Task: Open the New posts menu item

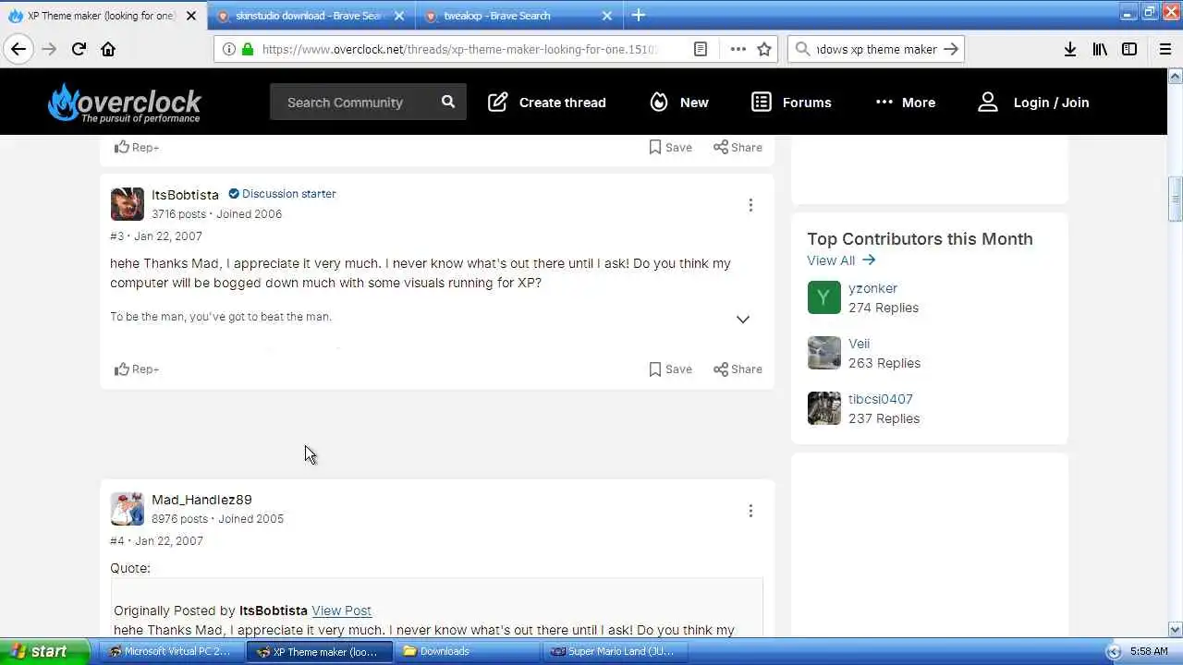Action: click(678, 103)
